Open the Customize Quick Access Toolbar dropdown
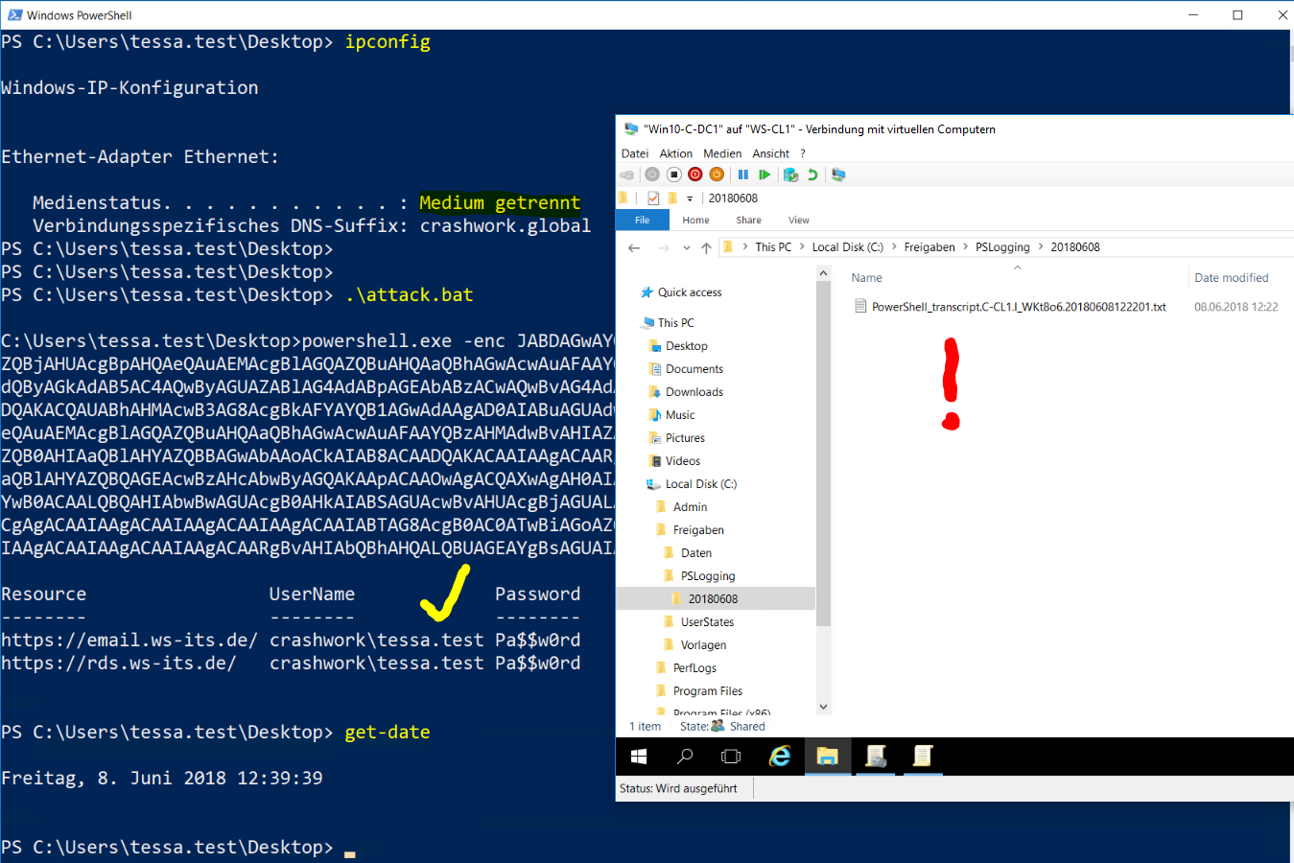The height and width of the screenshot is (863, 1294). [690, 198]
